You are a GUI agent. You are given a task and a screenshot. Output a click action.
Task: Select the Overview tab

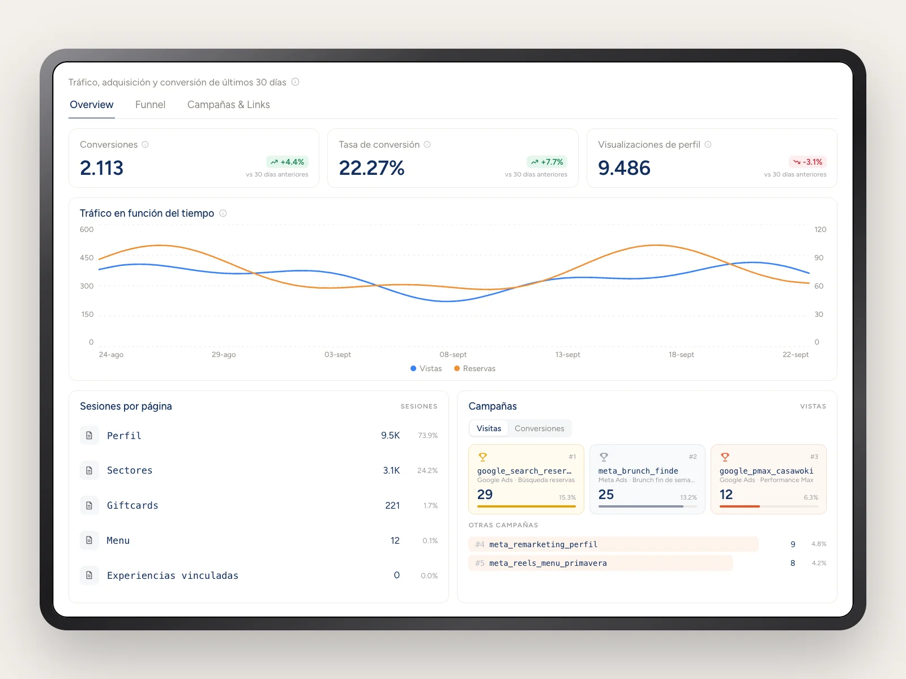(x=91, y=105)
